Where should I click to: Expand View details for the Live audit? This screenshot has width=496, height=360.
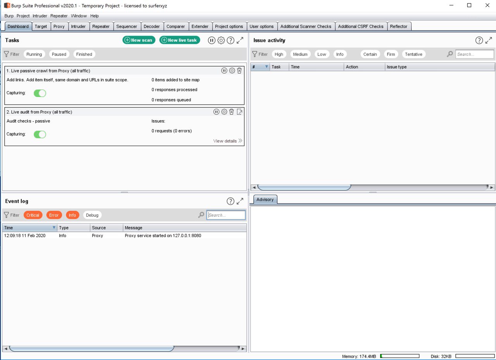[x=228, y=141]
